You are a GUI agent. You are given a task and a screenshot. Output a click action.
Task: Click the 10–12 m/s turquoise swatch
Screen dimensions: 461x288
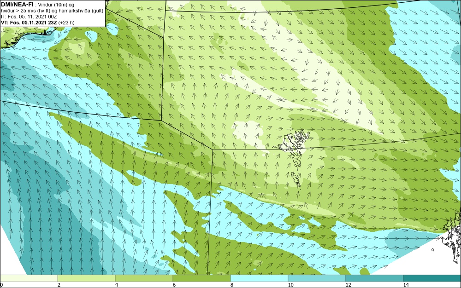click(x=317, y=278)
